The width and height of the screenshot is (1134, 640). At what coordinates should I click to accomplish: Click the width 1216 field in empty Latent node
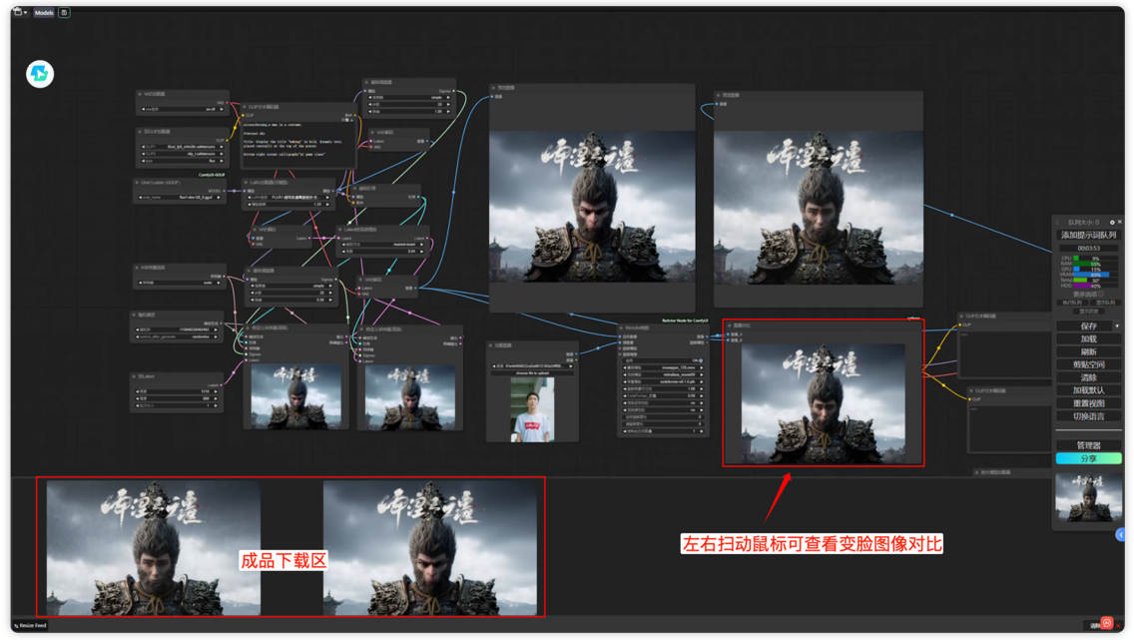point(178,391)
